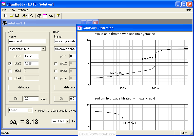Click the base database button
Screen dimensions: 194x136
click(65, 87)
